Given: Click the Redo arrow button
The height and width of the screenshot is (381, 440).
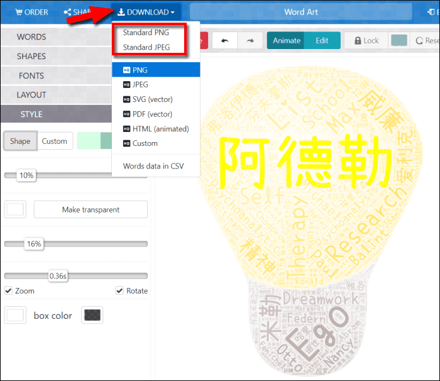Looking at the screenshot, I should pyautogui.click(x=250, y=41).
